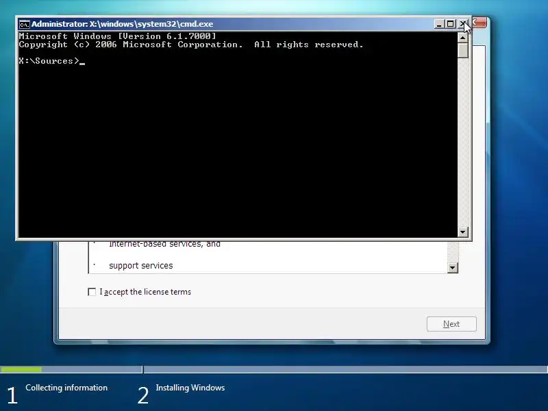Click the command prompt scrollbar down arrow
The width and height of the screenshot is (548, 411).
pos(463,232)
